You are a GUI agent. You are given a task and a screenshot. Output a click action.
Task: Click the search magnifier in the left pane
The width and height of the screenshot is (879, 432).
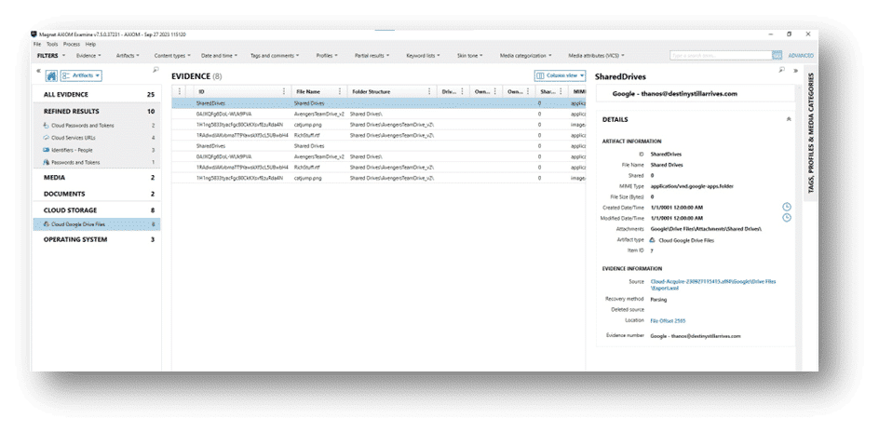click(x=156, y=70)
